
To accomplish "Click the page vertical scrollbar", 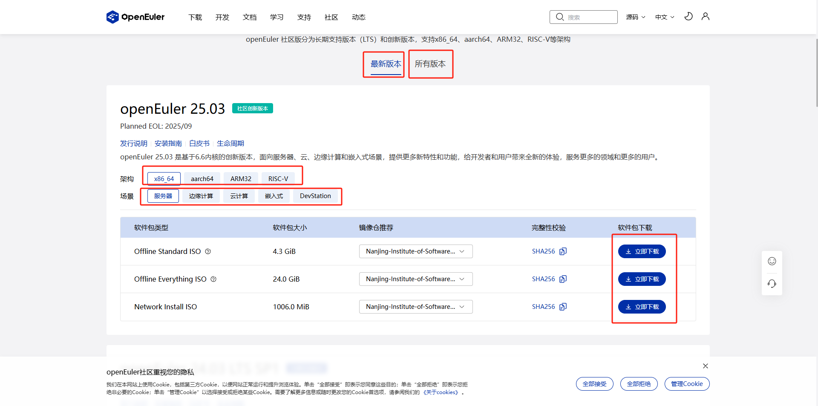I will tap(816, 72).
